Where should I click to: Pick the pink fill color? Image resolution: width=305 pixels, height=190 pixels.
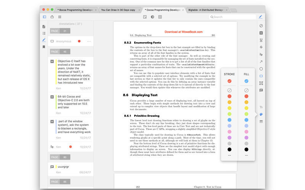[x=246, y=131]
